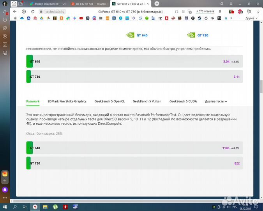Select the GeekBench 5 OpenCL tab
Image resolution: width=263 pixels, height=211 pixels.
pos(109,101)
